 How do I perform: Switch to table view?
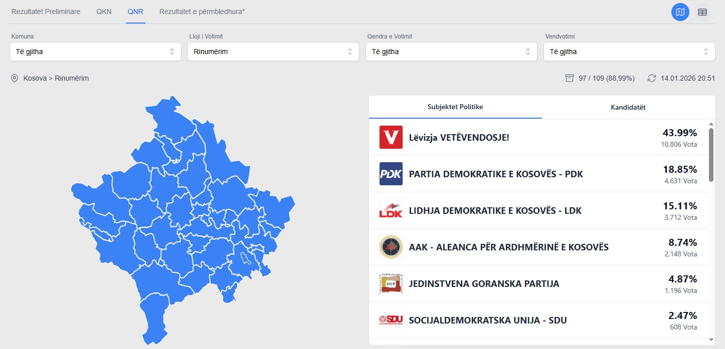point(702,12)
